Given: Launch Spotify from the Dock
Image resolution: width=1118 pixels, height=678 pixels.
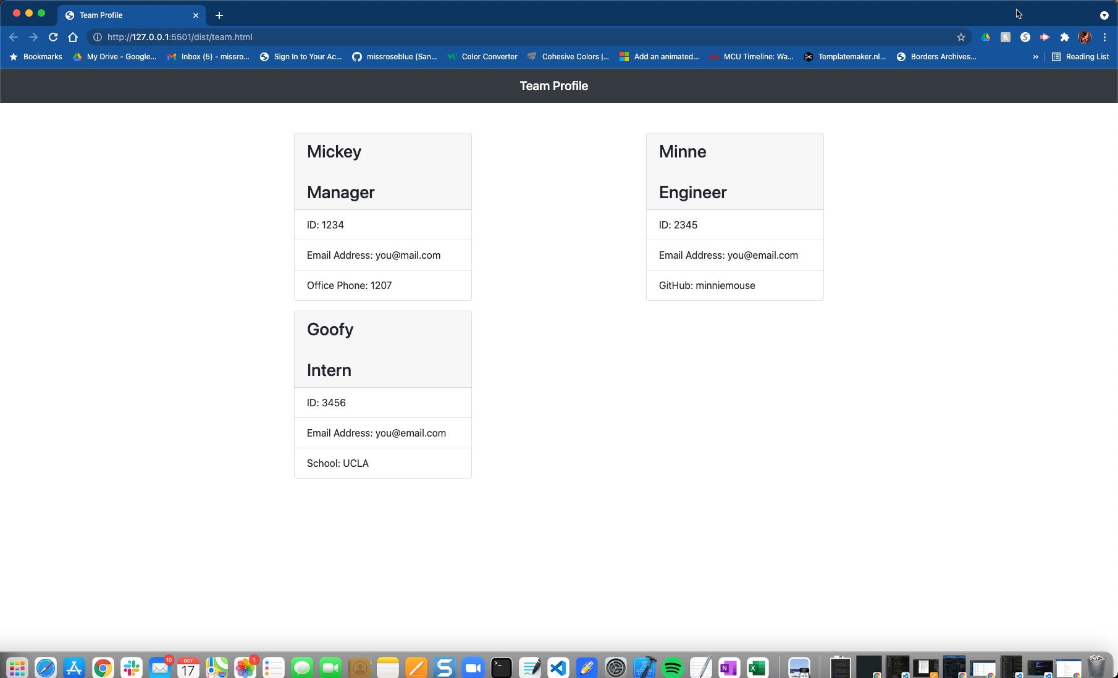Looking at the screenshot, I should (x=672, y=667).
